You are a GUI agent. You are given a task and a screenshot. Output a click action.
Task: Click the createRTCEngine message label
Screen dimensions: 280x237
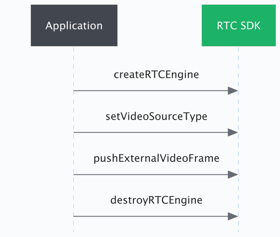(x=156, y=75)
